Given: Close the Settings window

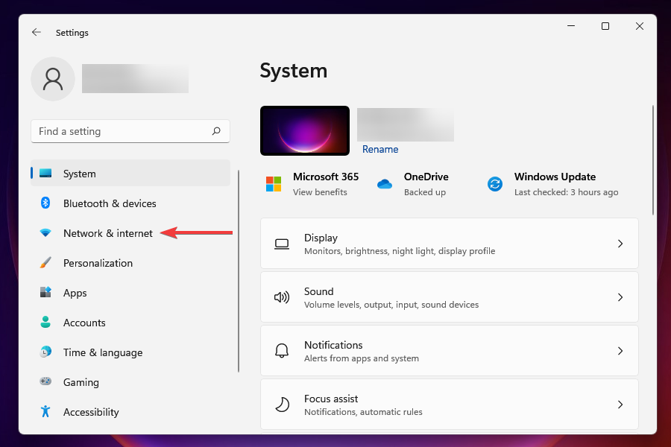Looking at the screenshot, I should pos(640,26).
